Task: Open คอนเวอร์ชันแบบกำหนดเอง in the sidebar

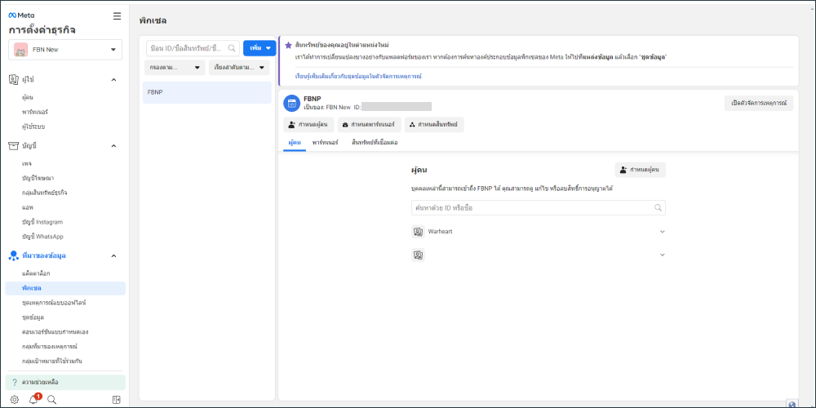Action: tap(55, 331)
